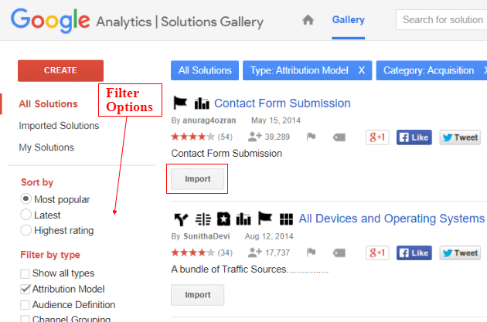Open author anurag4ozran profile

209,120
